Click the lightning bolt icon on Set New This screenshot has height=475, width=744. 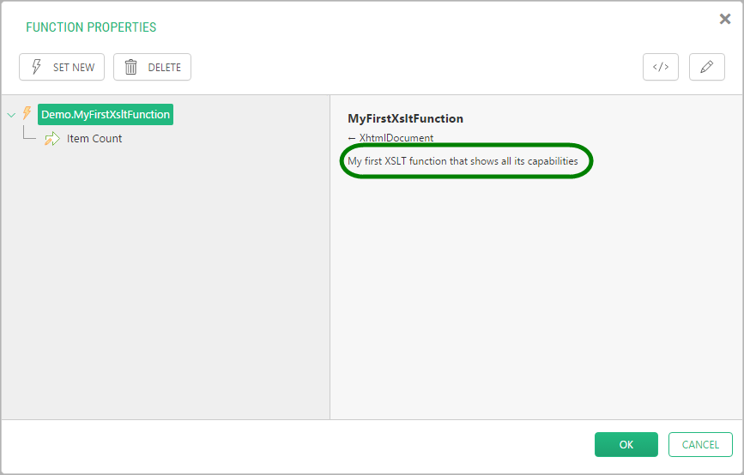tap(37, 67)
